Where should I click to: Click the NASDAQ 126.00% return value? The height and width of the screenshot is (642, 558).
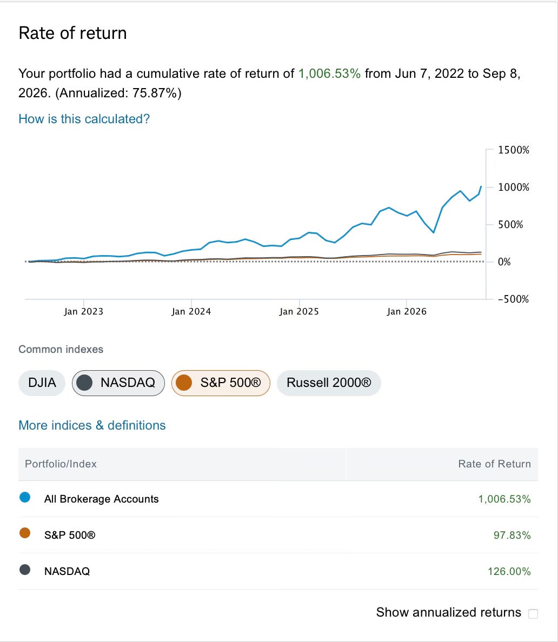coord(509,571)
